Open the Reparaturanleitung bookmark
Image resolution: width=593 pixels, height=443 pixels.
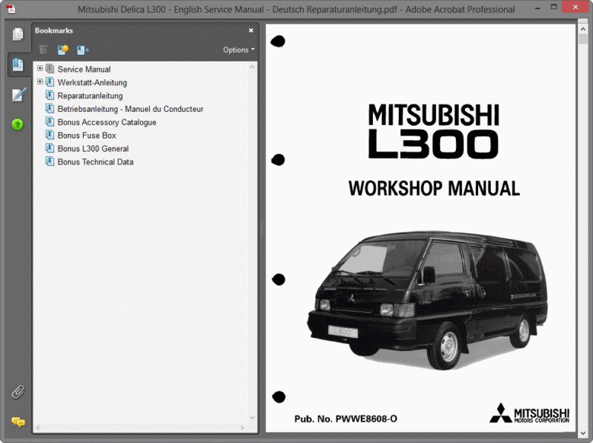click(90, 96)
